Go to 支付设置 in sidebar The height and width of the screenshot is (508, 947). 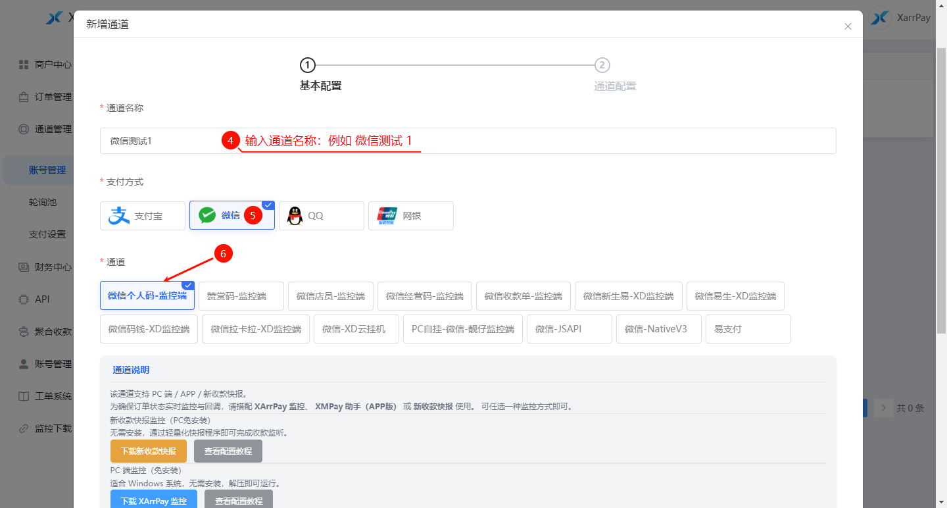point(47,234)
